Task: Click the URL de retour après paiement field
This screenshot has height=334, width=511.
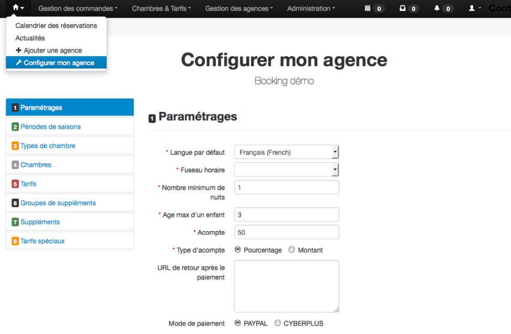Action: click(x=286, y=286)
